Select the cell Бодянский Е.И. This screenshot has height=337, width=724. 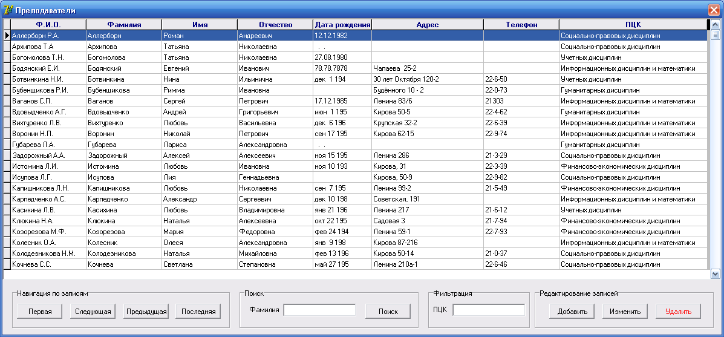(48, 68)
